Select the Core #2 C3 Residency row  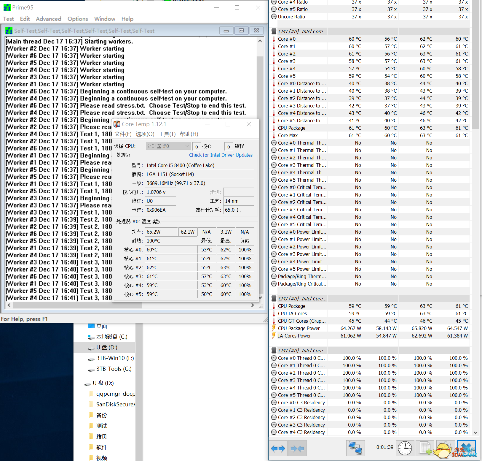point(371,417)
